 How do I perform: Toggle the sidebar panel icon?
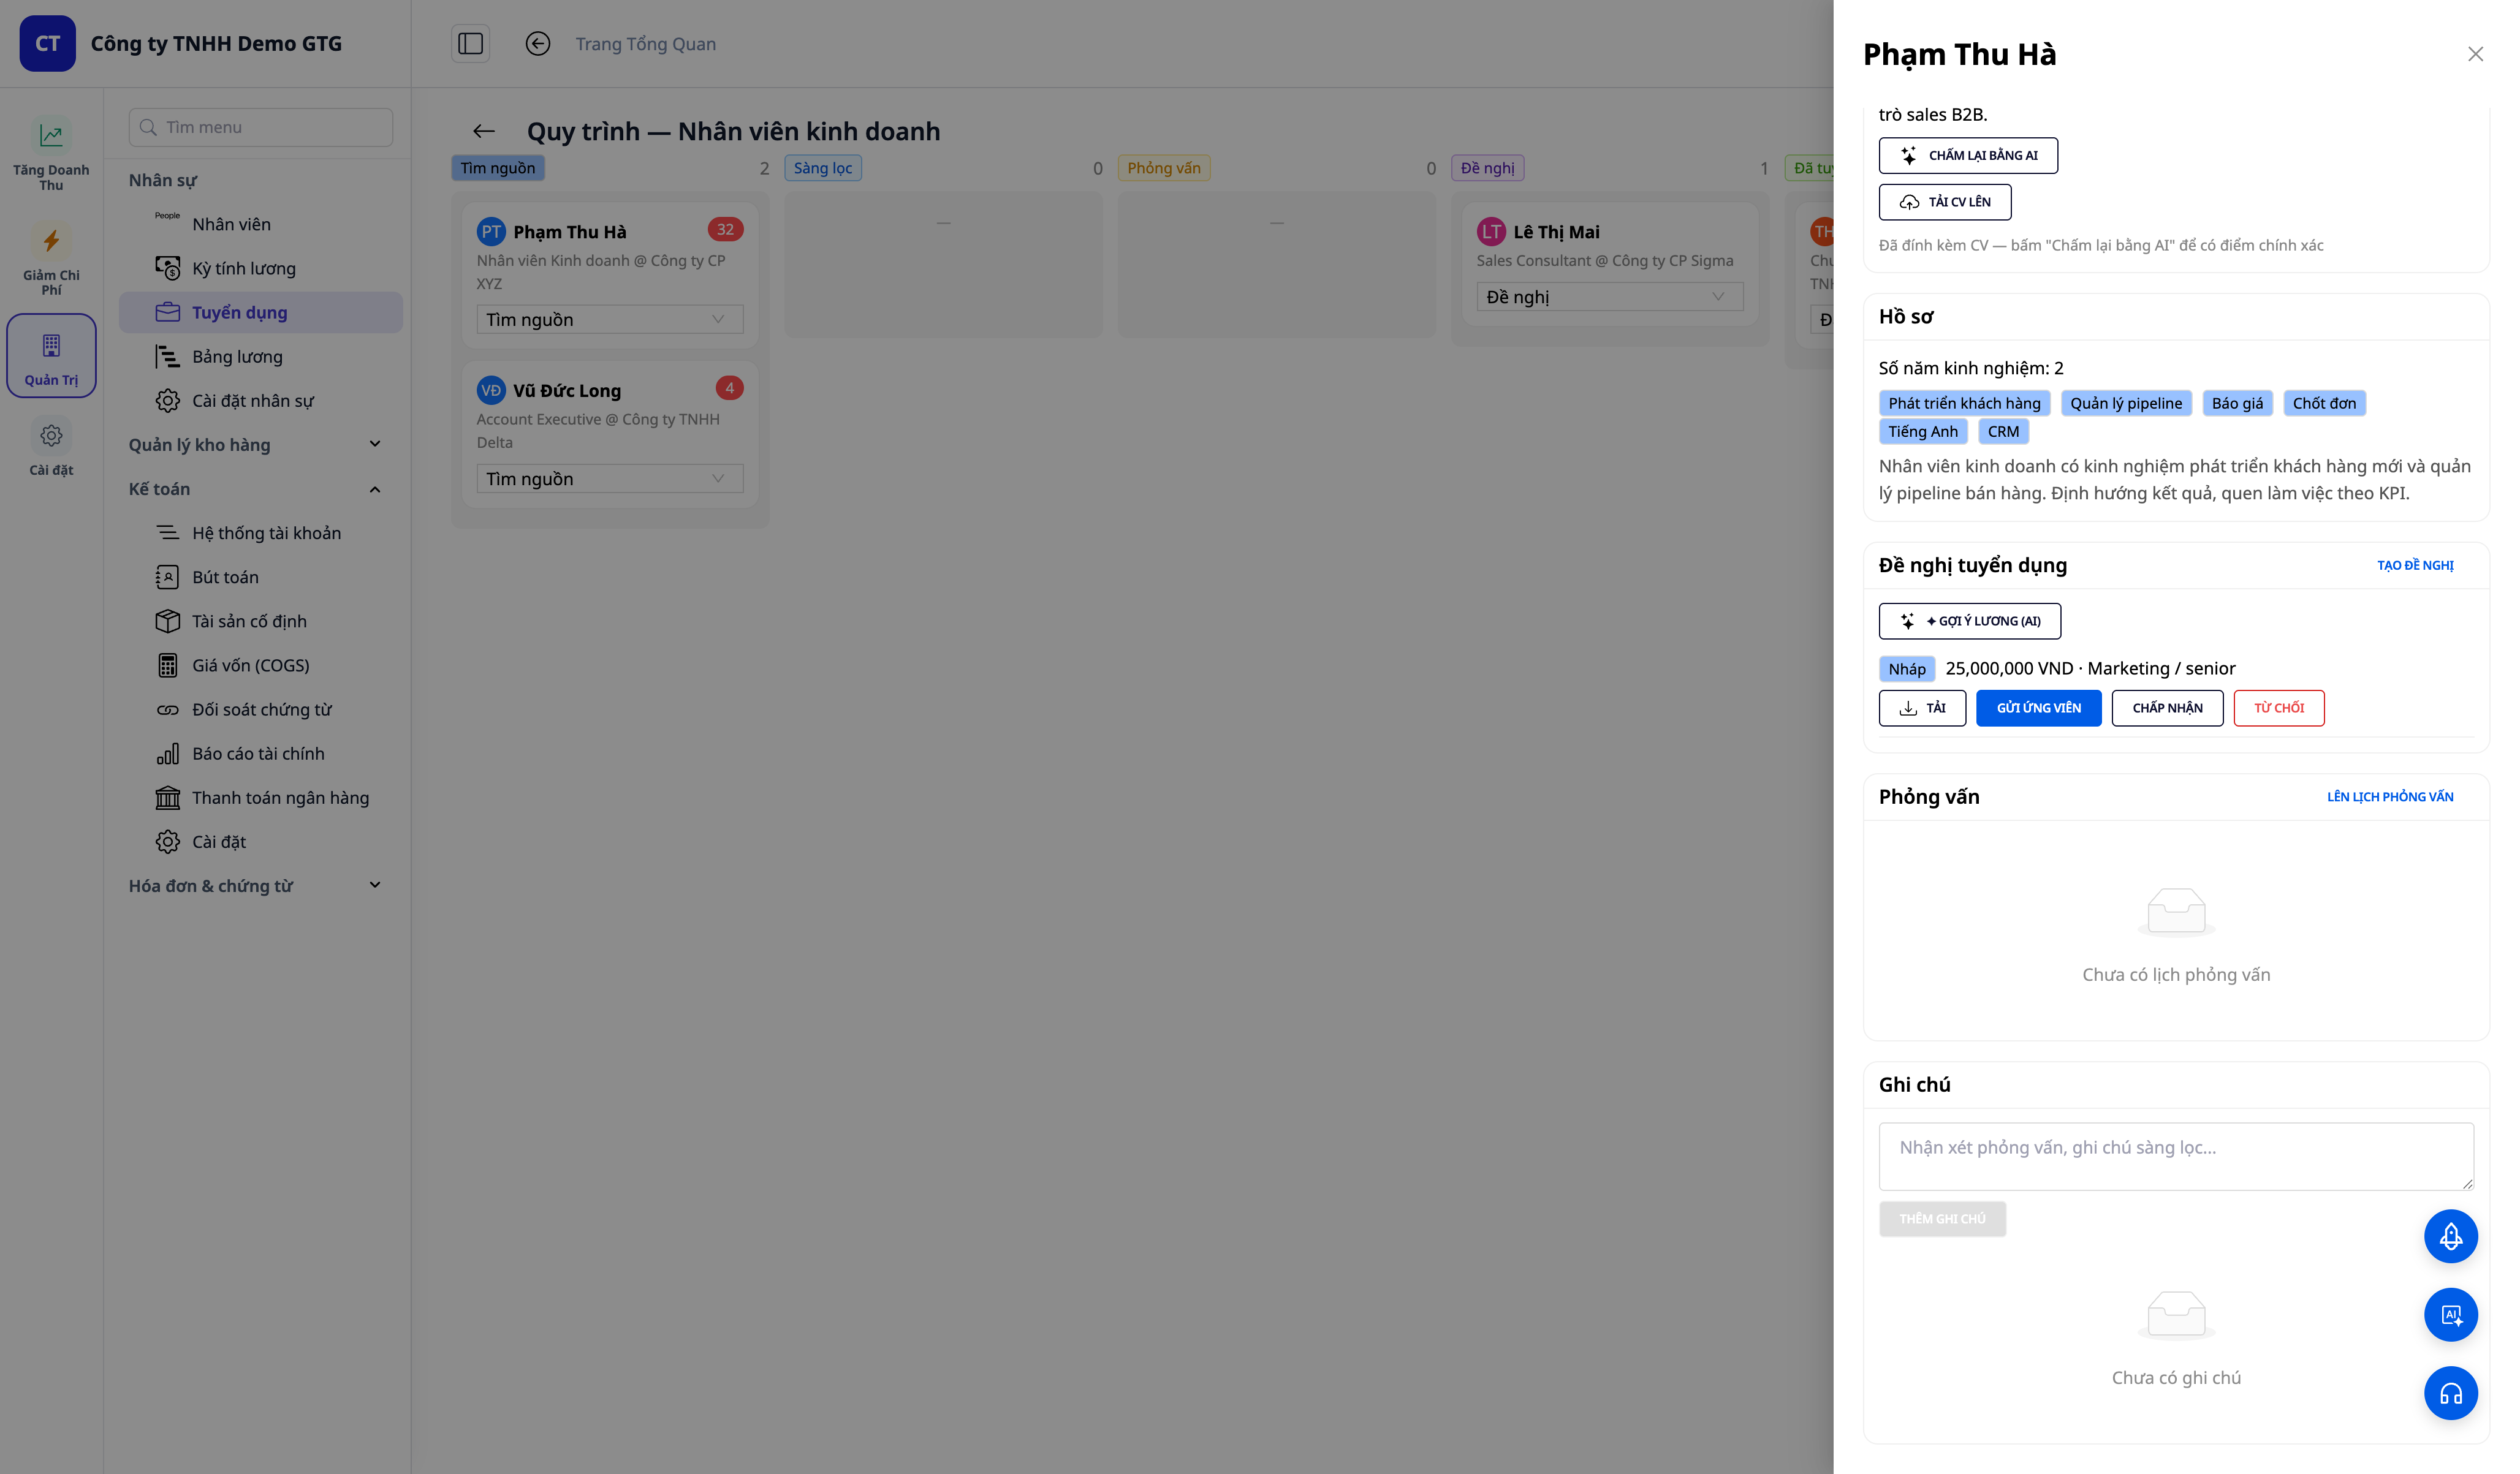pos(470,43)
